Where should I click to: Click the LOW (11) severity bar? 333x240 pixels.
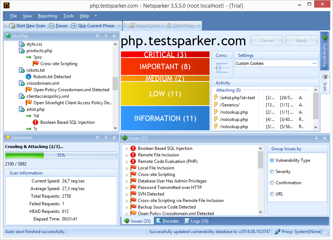point(165,93)
